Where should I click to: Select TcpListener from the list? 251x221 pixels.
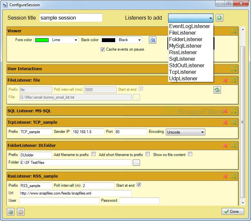click(x=191, y=72)
